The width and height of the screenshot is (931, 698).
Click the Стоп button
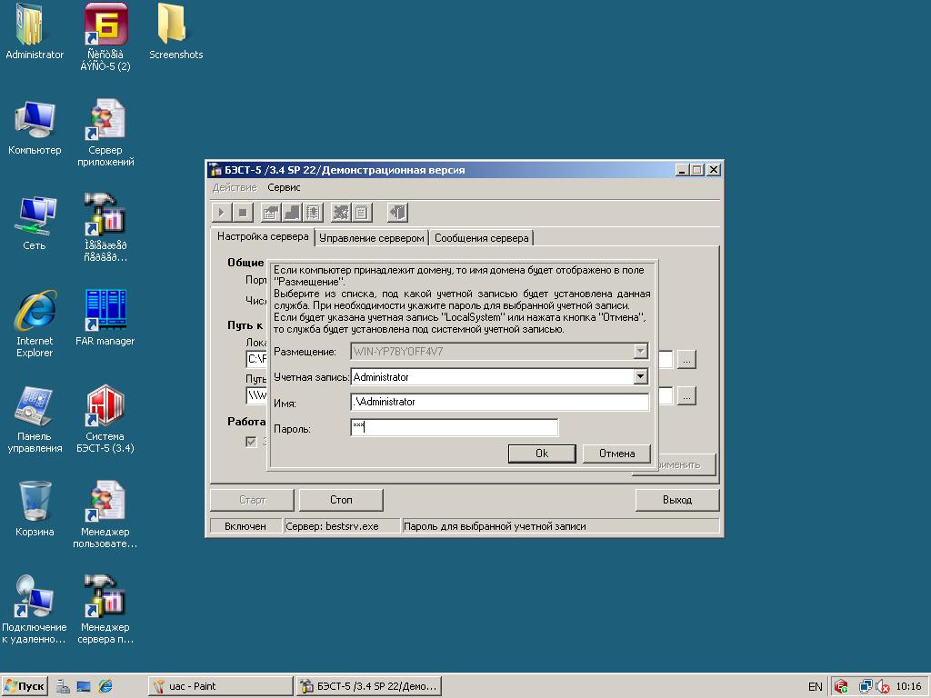(x=342, y=500)
